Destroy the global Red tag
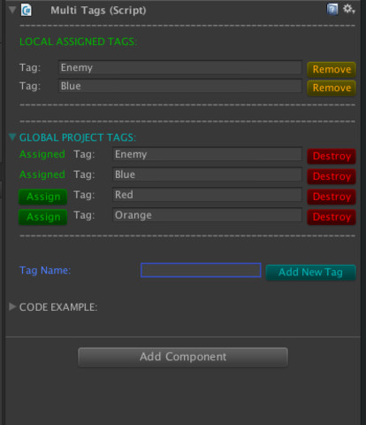Viewport: 366px width, 425px height. [332, 197]
